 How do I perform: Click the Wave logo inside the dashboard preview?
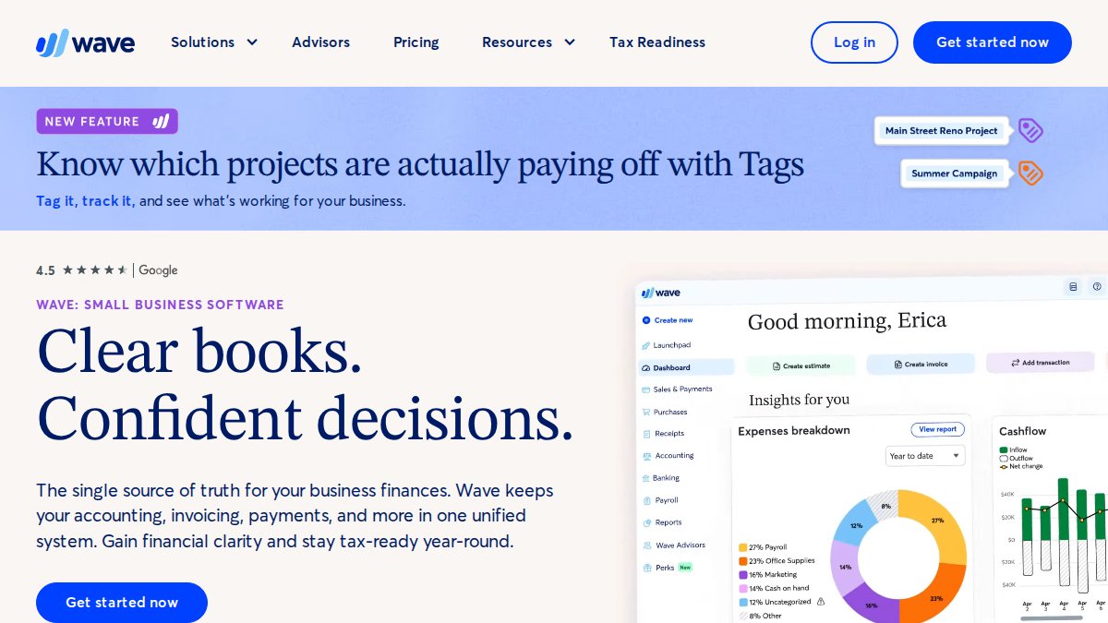[661, 293]
